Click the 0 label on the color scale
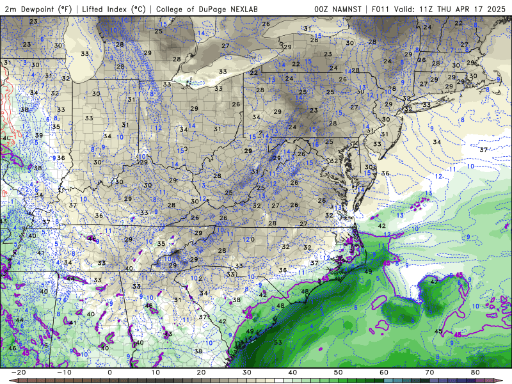 pos(109,372)
